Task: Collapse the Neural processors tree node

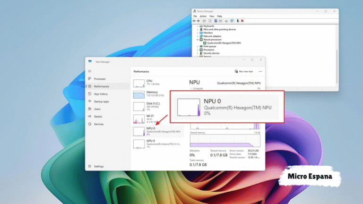Action: click(198, 40)
